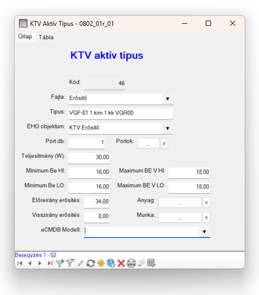Go to the previous record

[30, 263]
